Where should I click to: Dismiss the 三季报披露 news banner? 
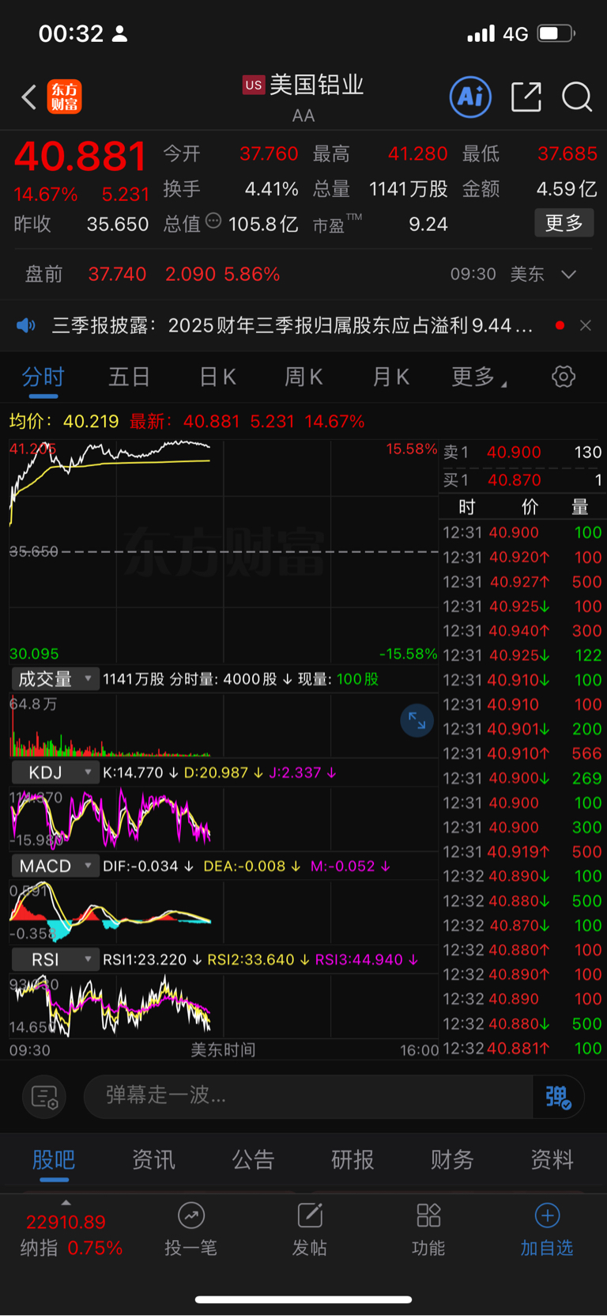[x=586, y=325]
